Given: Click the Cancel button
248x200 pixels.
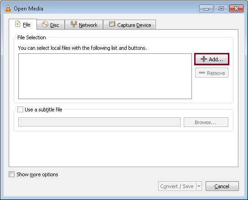Looking at the screenshot, I should (x=222, y=186).
